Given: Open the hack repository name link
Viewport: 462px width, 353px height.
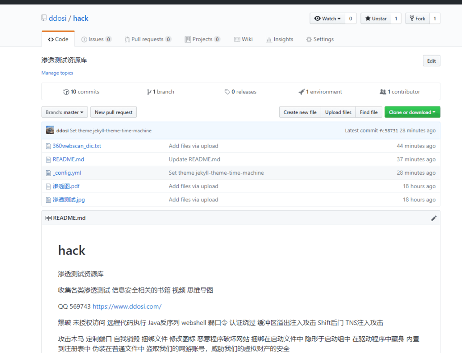Looking at the screenshot, I should pos(81,19).
